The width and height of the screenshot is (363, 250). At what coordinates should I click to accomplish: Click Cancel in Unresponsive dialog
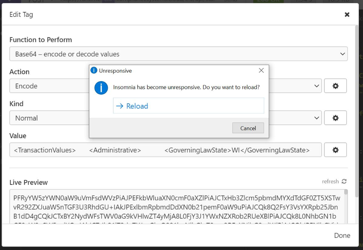[x=248, y=128]
